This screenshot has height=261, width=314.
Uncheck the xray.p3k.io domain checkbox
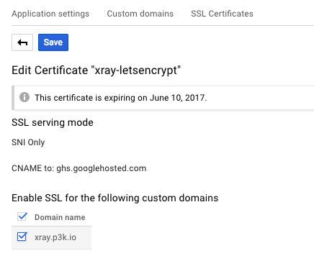[22, 237]
